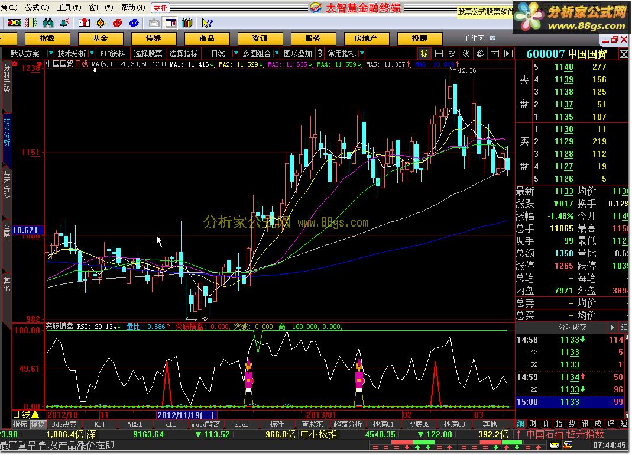Toggle the 模板 tab at bottom left
The height and width of the screenshot is (455, 632).
[37, 424]
